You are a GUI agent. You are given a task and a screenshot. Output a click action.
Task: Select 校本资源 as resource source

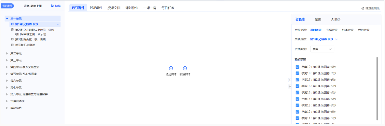(x=348, y=30)
